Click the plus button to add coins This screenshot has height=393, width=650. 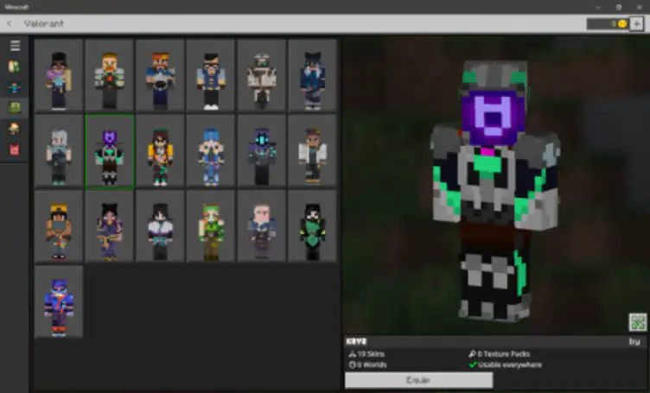coord(636,24)
